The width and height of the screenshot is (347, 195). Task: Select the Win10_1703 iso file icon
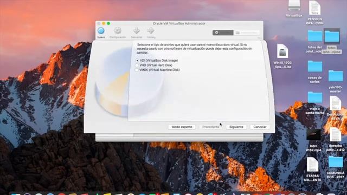tap(282, 51)
